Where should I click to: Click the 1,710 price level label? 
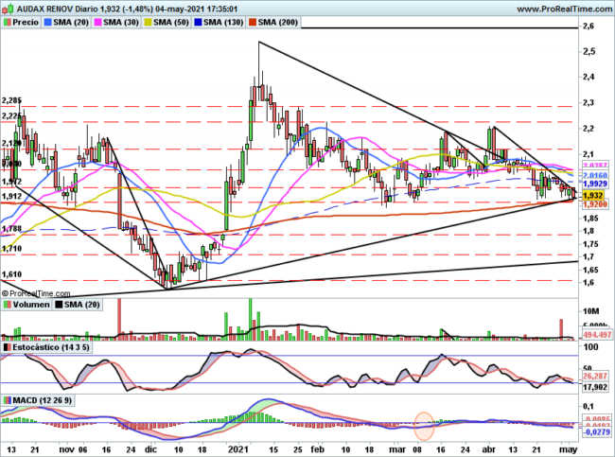point(11,249)
